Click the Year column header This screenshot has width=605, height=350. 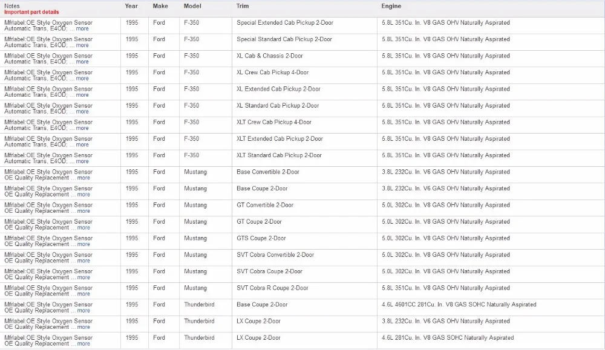pyautogui.click(x=131, y=6)
